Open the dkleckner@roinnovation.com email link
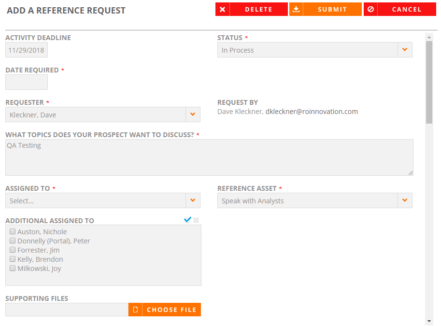 pos(312,112)
